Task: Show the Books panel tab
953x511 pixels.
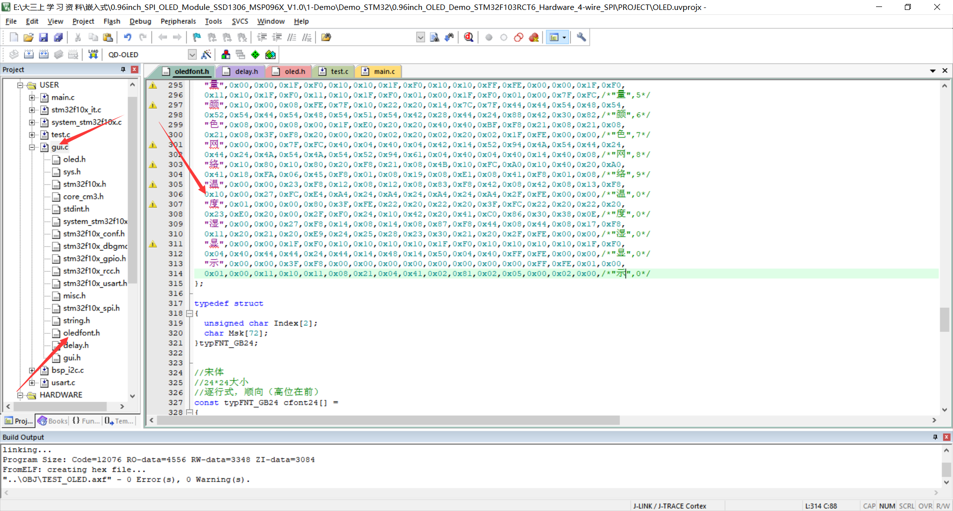Action: pos(52,421)
